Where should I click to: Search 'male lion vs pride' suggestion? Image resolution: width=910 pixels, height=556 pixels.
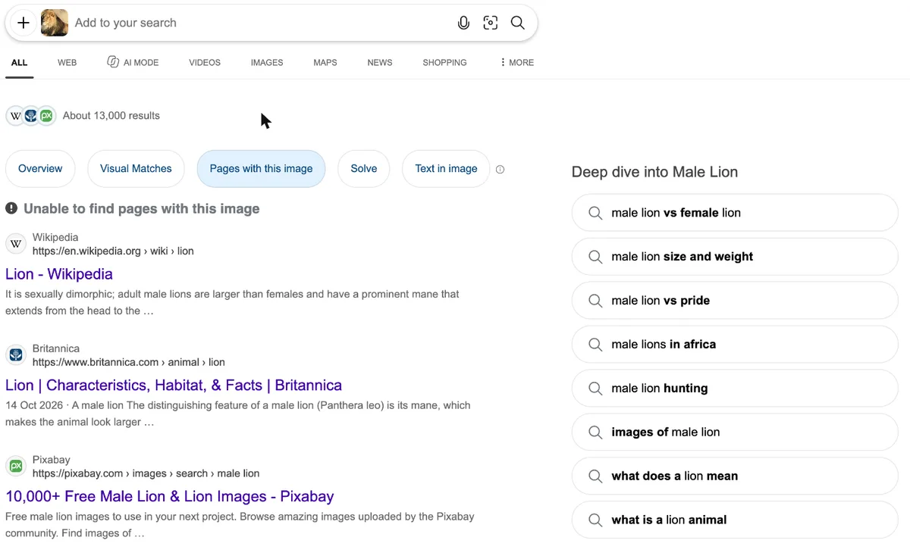click(735, 301)
